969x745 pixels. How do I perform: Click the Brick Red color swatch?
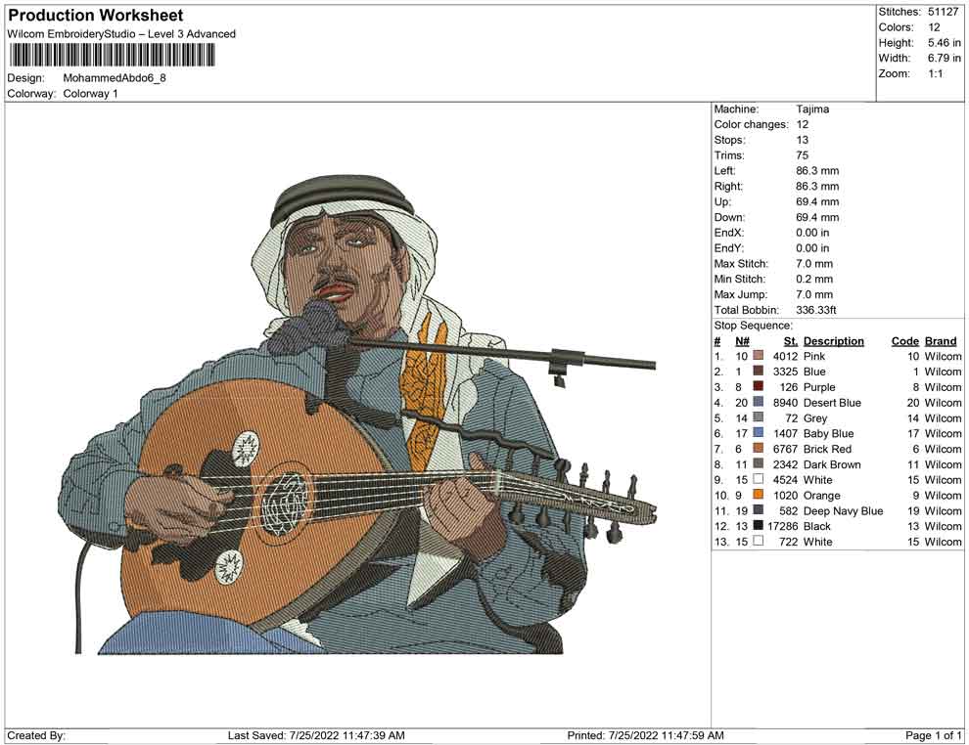coord(759,448)
